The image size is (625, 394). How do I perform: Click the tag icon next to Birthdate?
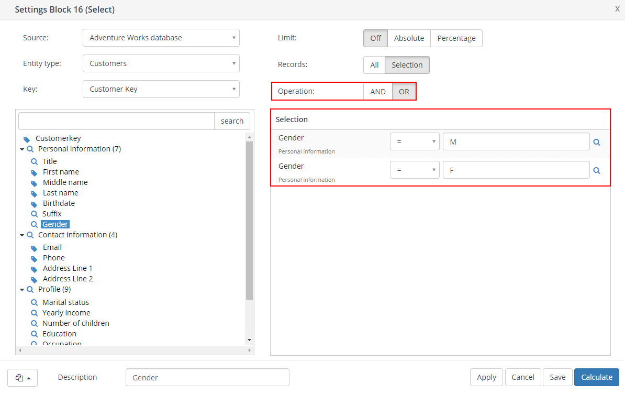click(x=34, y=204)
